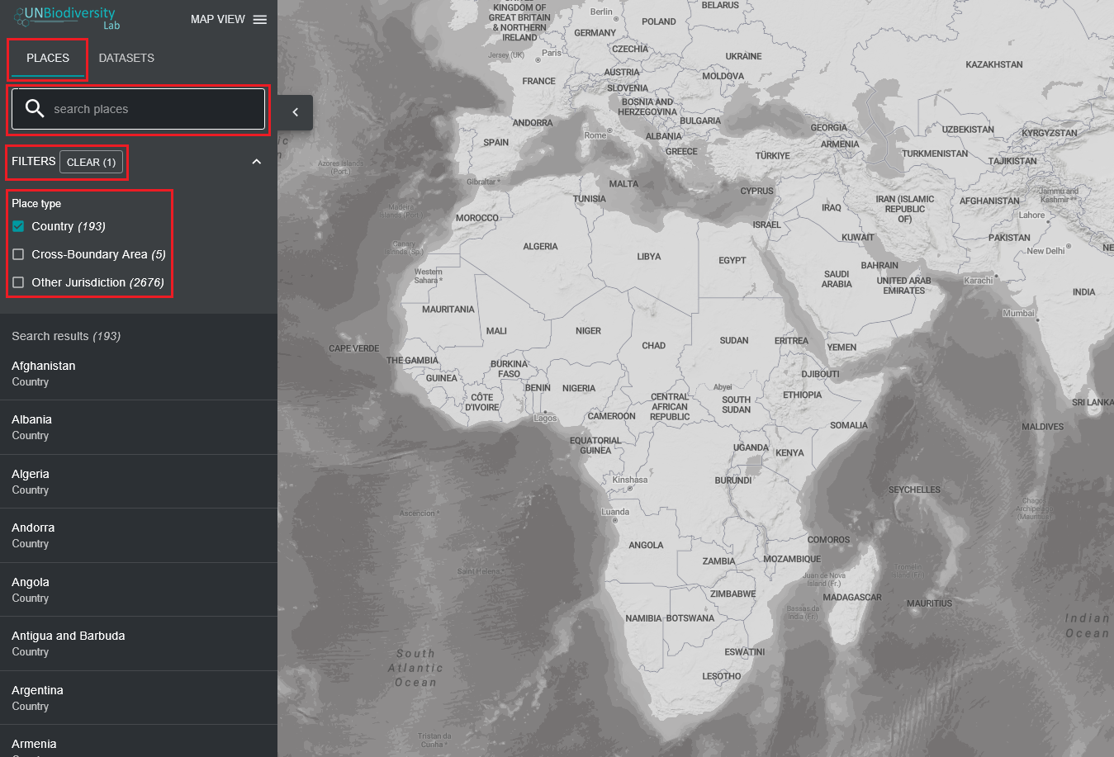
Task: Click the search magnifier icon
Action: coord(35,108)
